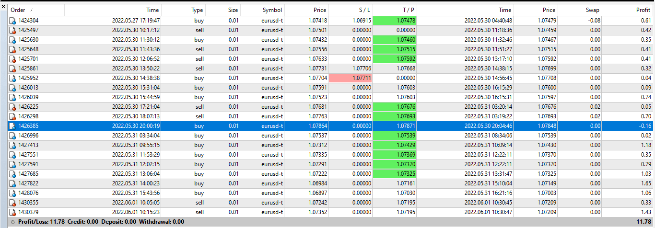
Task: Click the T / P column header
Action: pyautogui.click(x=395, y=10)
